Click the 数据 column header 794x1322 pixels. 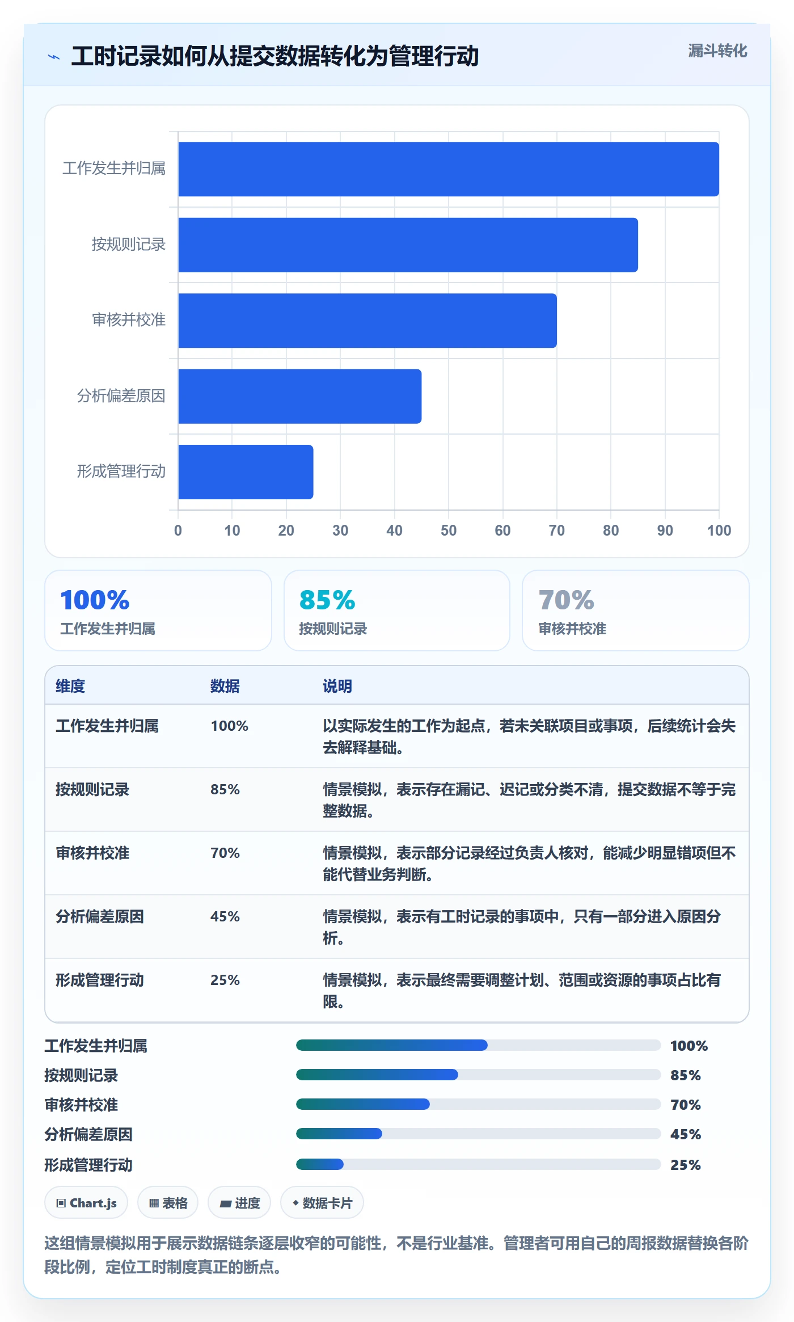[225, 686]
